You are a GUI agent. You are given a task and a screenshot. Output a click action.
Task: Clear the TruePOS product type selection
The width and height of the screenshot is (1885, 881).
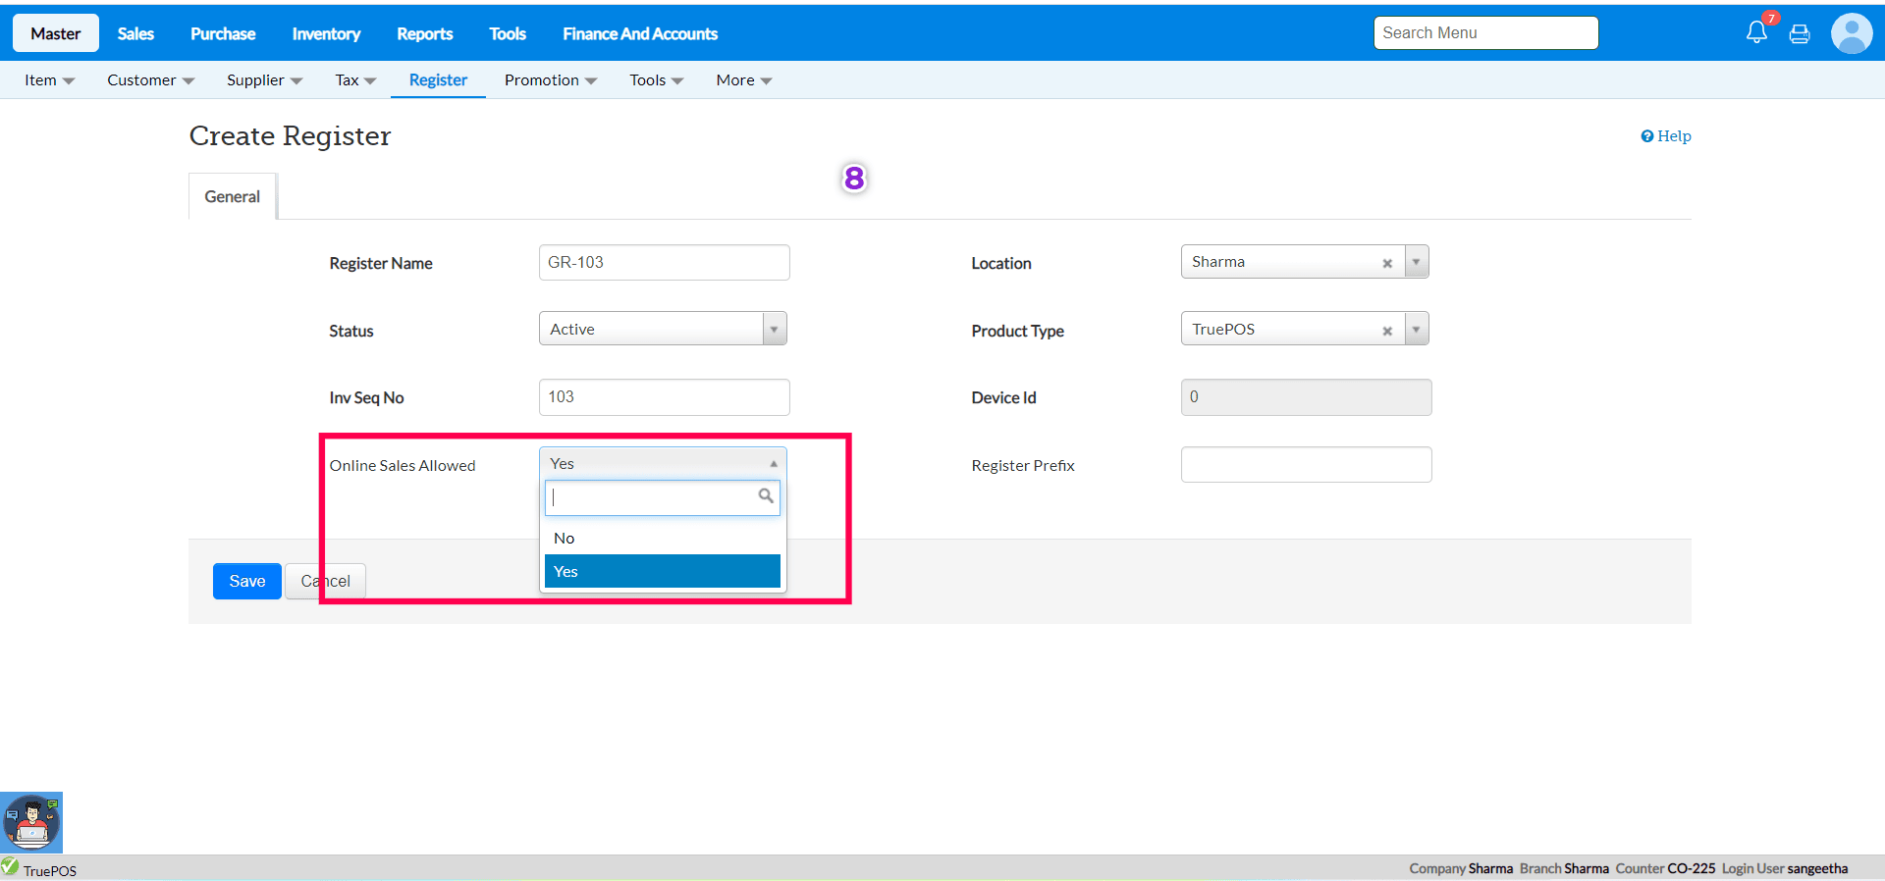click(1387, 331)
